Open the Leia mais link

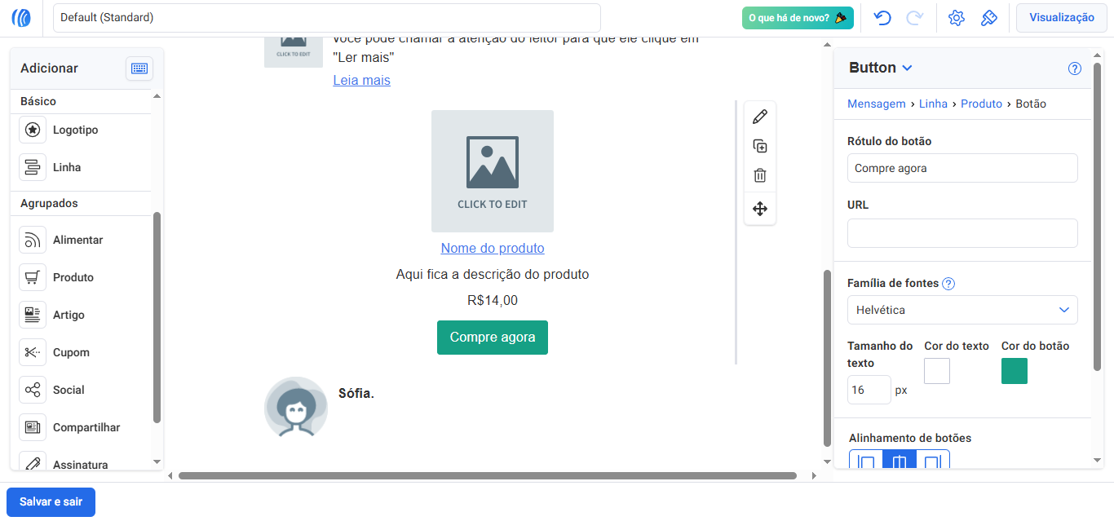tap(361, 80)
